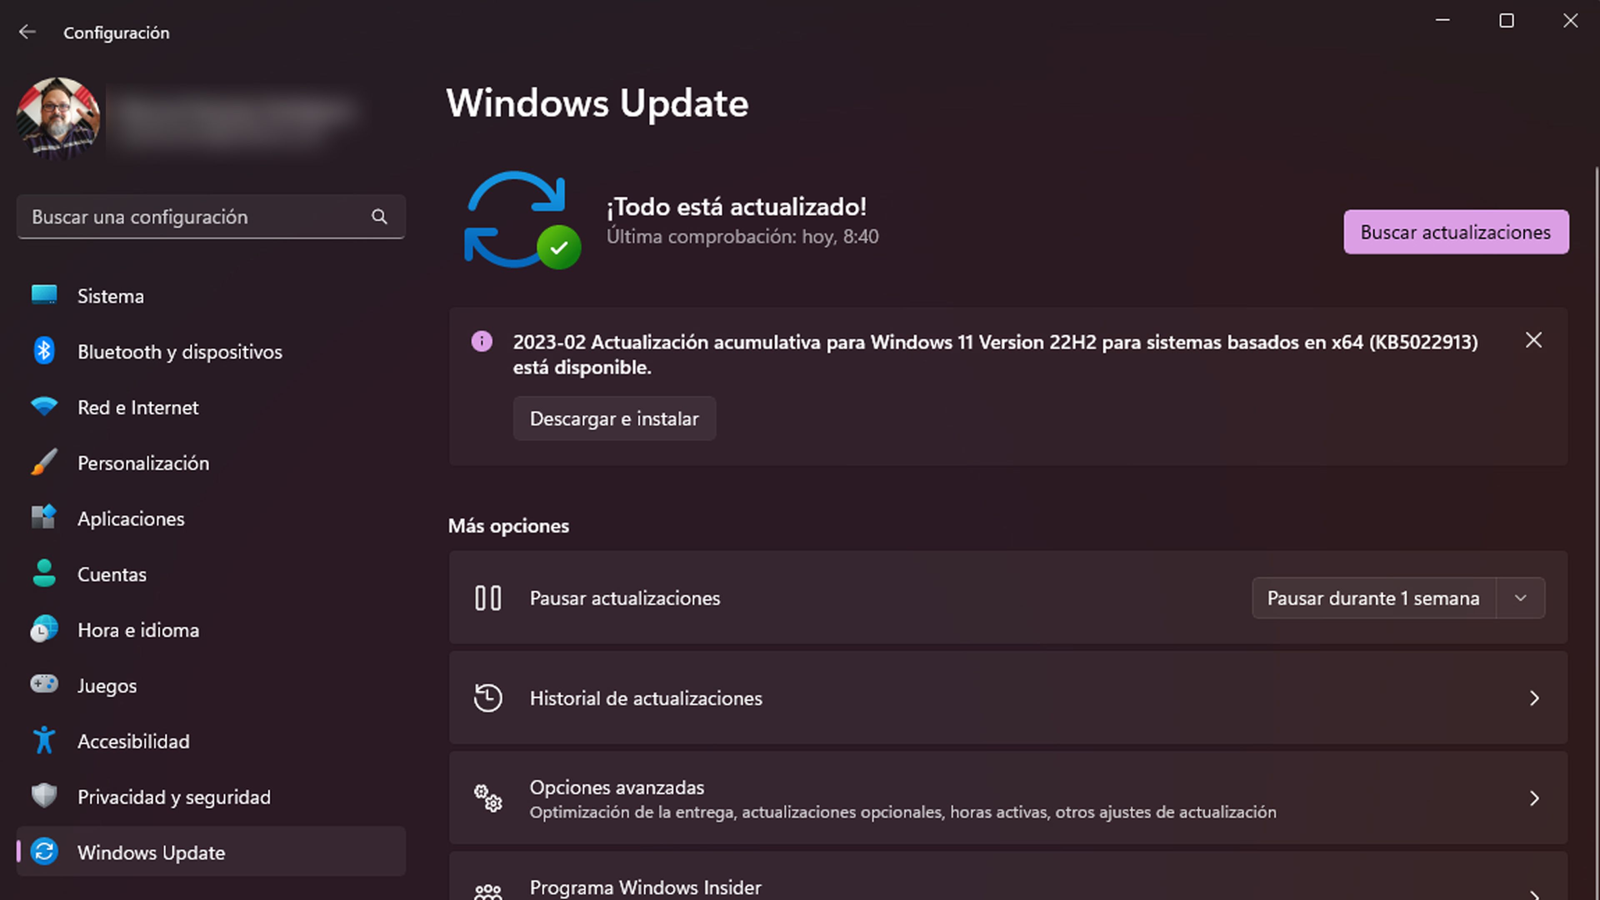Open the Personalización section

(x=211, y=463)
